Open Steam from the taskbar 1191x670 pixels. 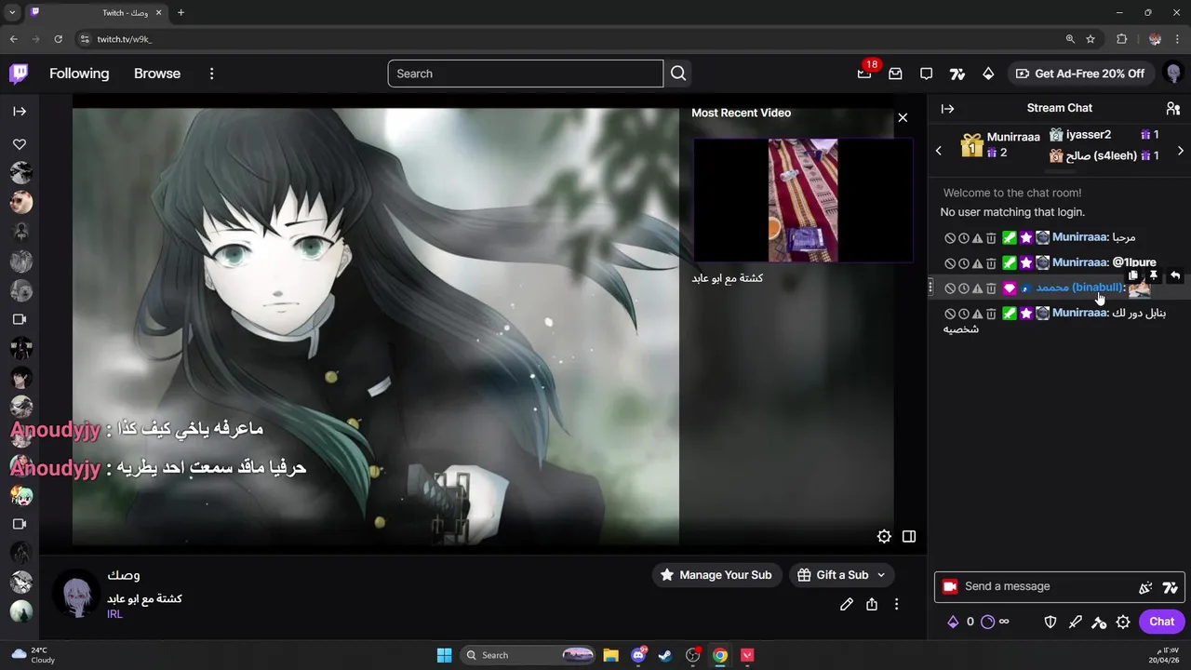click(665, 655)
